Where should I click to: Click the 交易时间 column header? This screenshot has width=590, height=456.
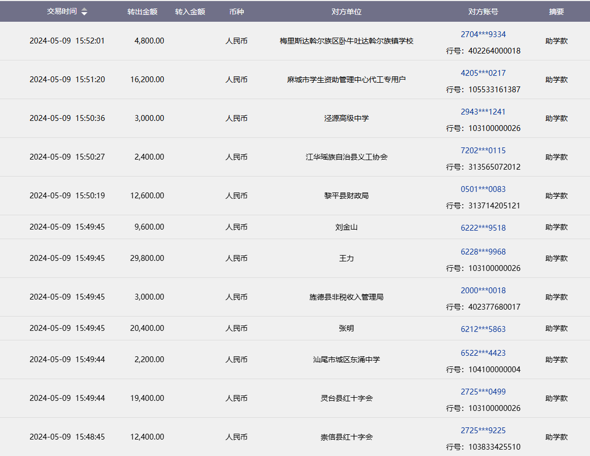(x=62, y=11)
